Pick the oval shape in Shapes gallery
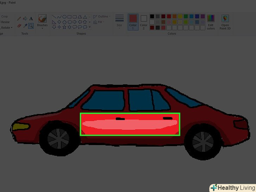Screen dimensions: 256x192 coord(64,17)
